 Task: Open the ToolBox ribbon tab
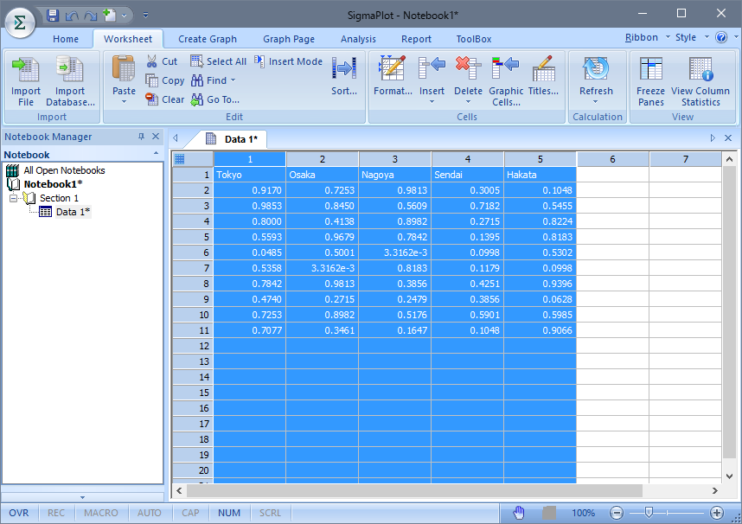[474, 39]
